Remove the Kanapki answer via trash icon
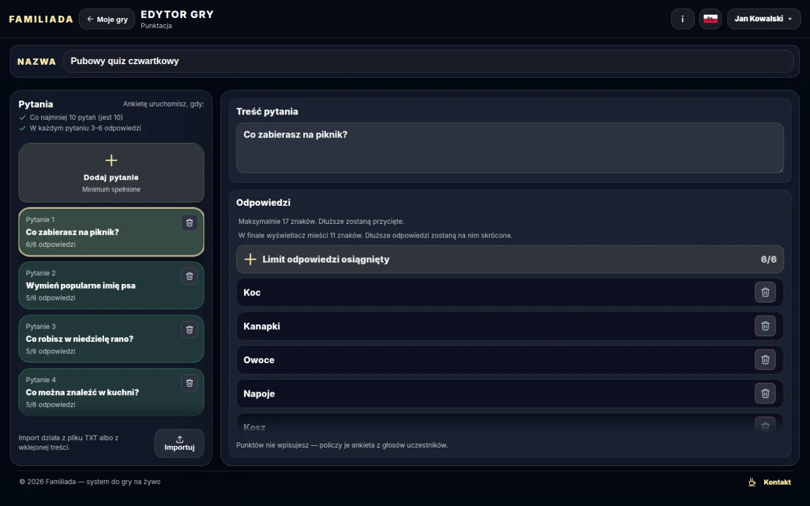The width and height of the screenshot is (810, 506). [765, 326]
